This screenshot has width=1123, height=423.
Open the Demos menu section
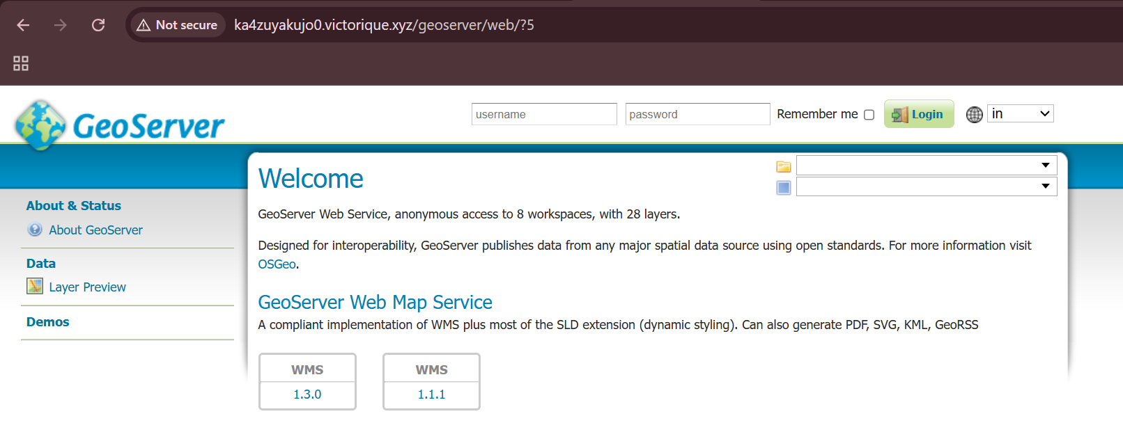click(x=48, y=322)
